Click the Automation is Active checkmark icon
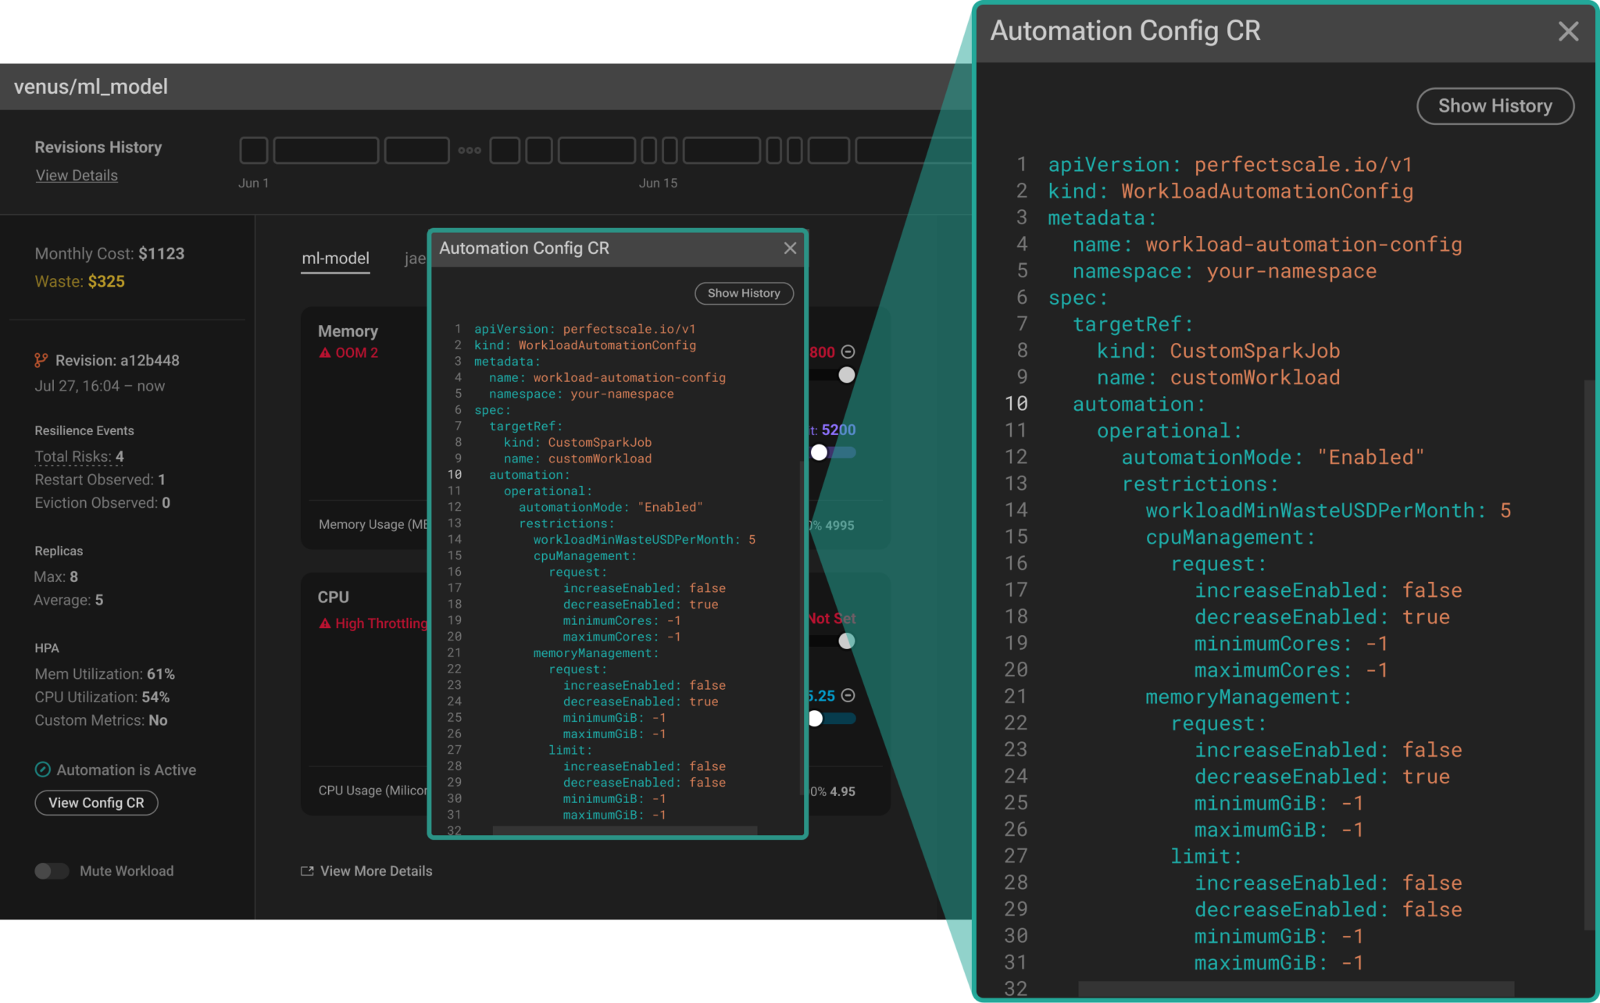 43,769
